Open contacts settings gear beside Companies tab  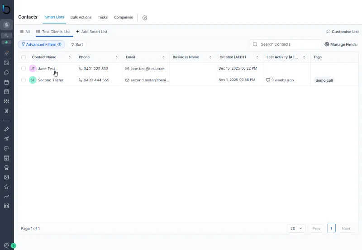[144, 18]
